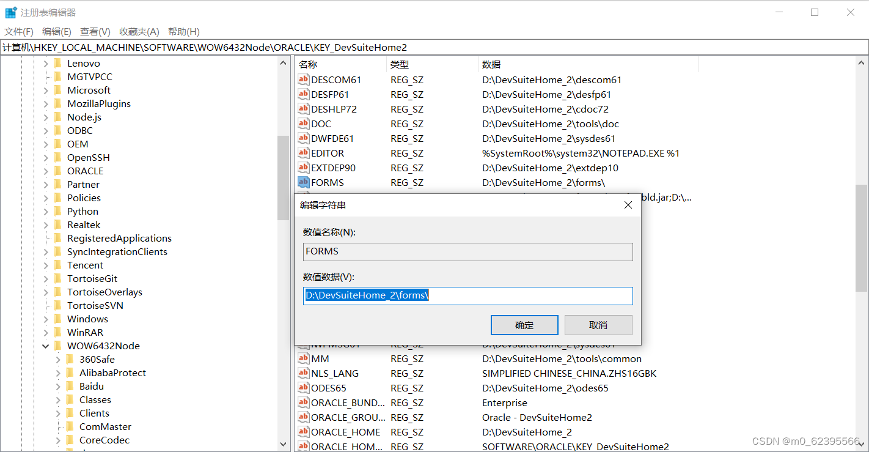Cancel the dialog with 取消 button

[598, 325]
